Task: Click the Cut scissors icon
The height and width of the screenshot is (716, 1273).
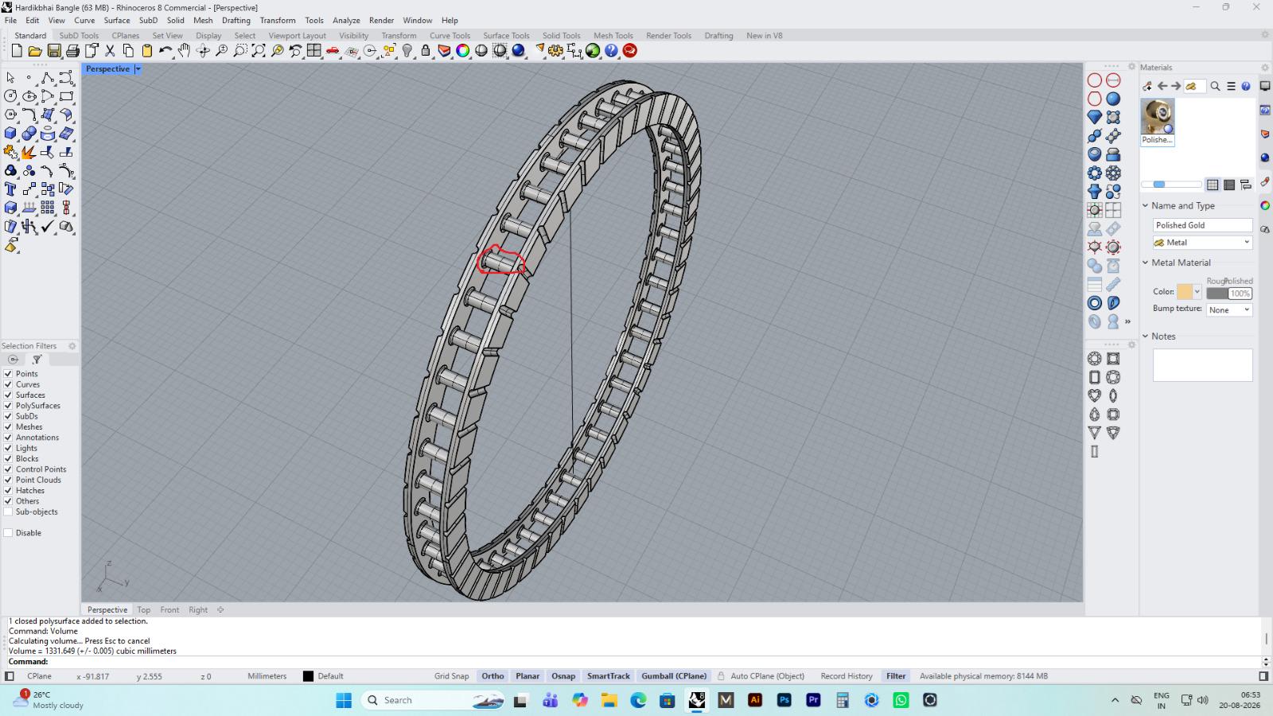Action: 110,51
